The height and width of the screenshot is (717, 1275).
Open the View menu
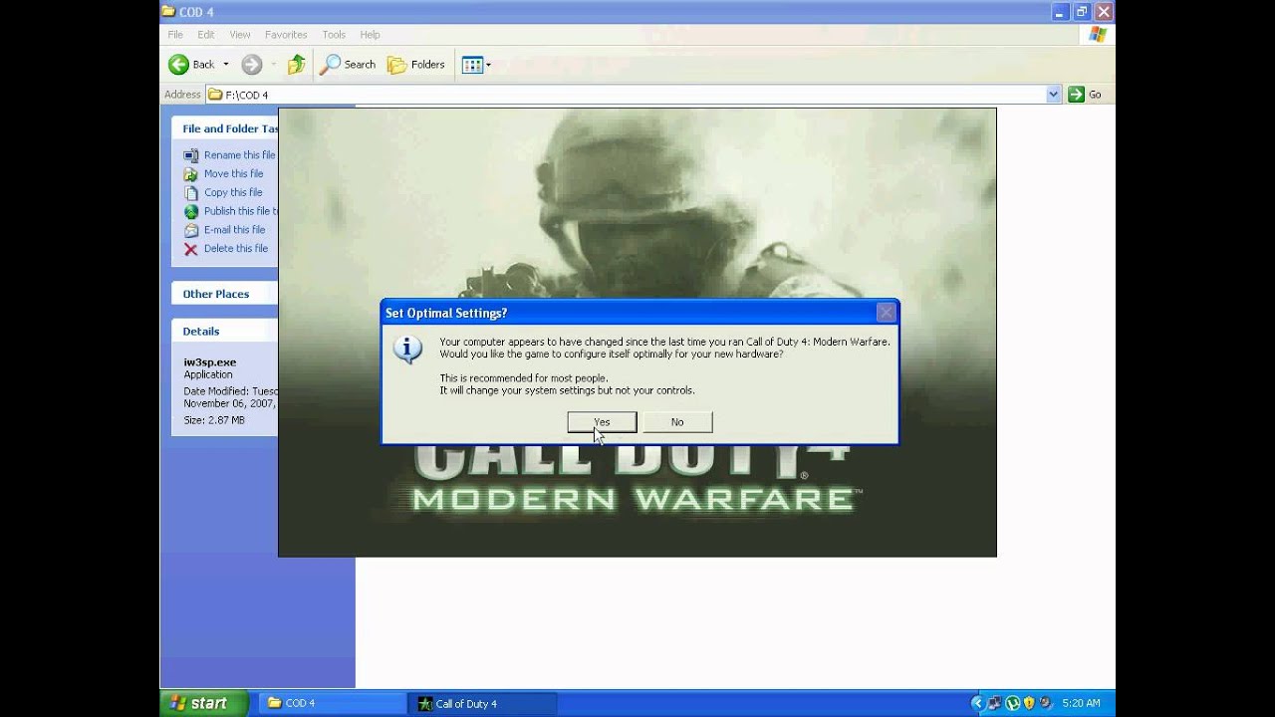click(x=240, y=35)
